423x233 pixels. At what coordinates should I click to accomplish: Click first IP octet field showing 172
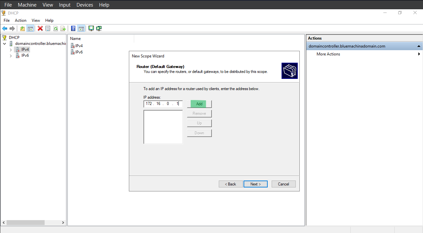click(149, 104)
